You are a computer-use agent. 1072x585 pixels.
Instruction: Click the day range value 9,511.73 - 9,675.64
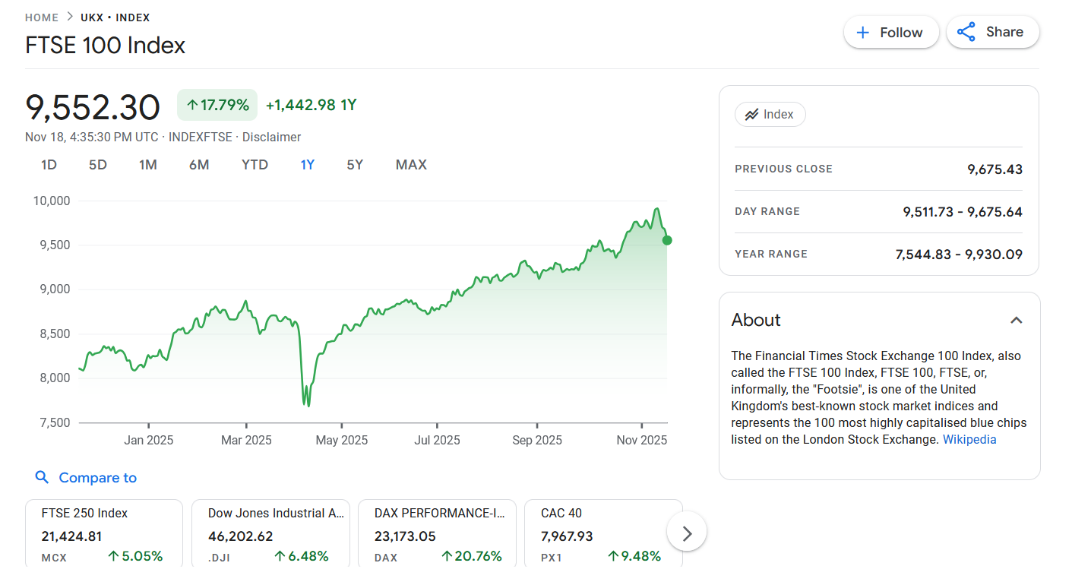[963, 212]
